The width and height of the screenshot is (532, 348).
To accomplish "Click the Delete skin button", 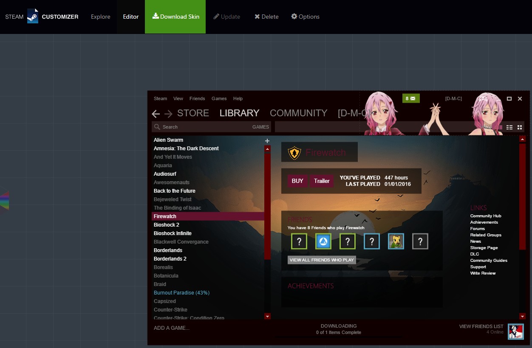I will point(266,17).
